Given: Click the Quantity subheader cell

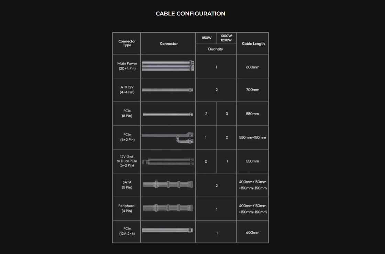Looking at the screenshot, I should pyautogui.click(x=216, y=49).
